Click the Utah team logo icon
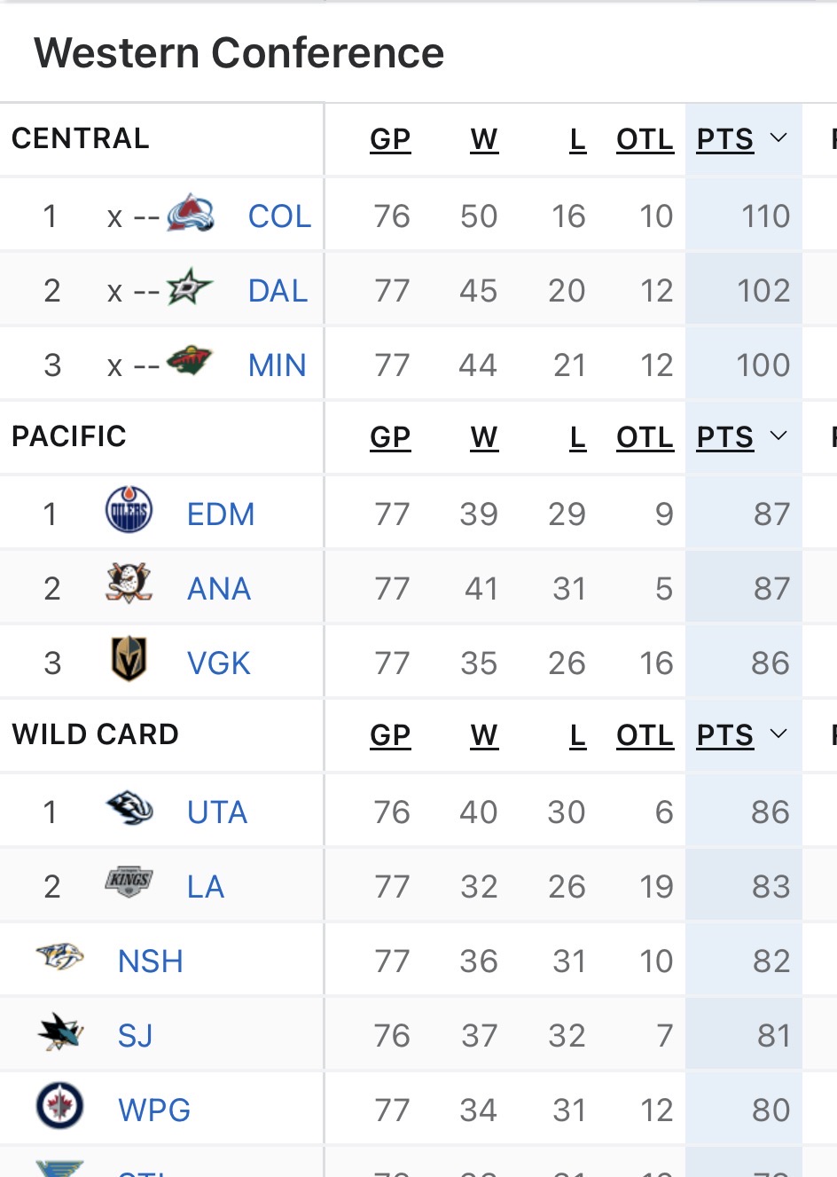837x1177 pixels. [x=129, y=809]
